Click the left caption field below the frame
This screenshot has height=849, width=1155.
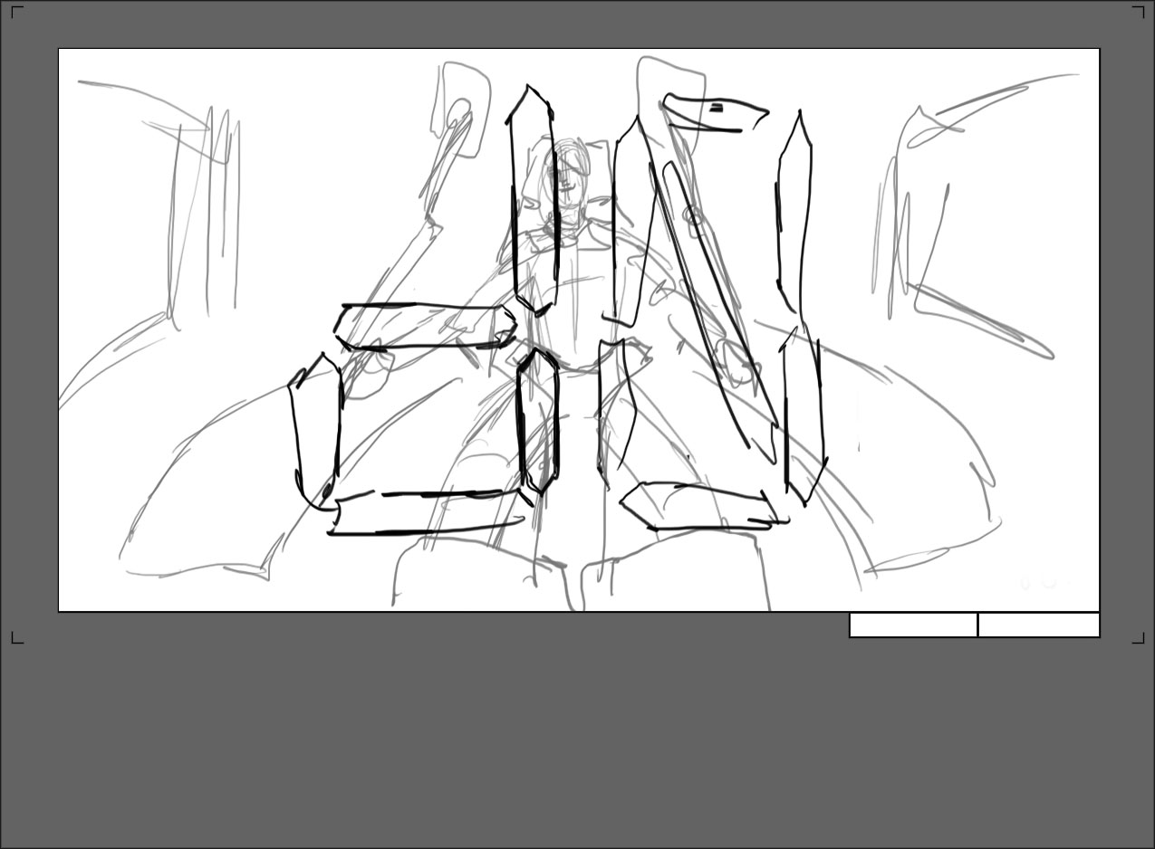pos(912,625)
